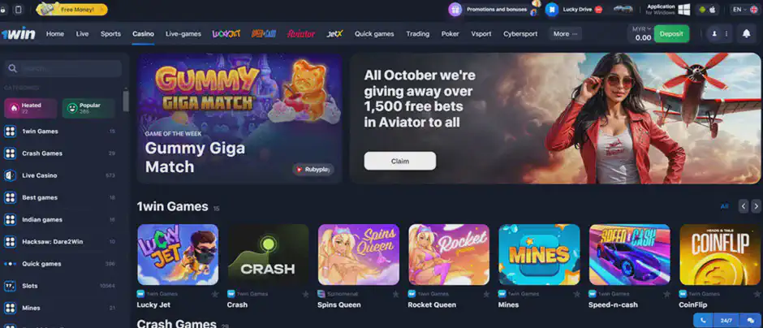Open the Live Casino sidebar icon
Image resolution: width=763 pixels, height=328 pixels.
pyautogui.click(x=11, y=175)
